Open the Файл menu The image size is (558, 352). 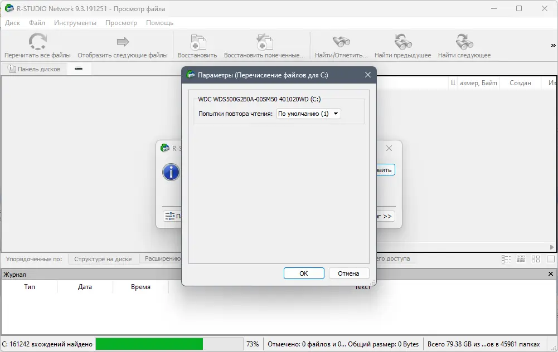pyautogui.click(x=37, y=23)
